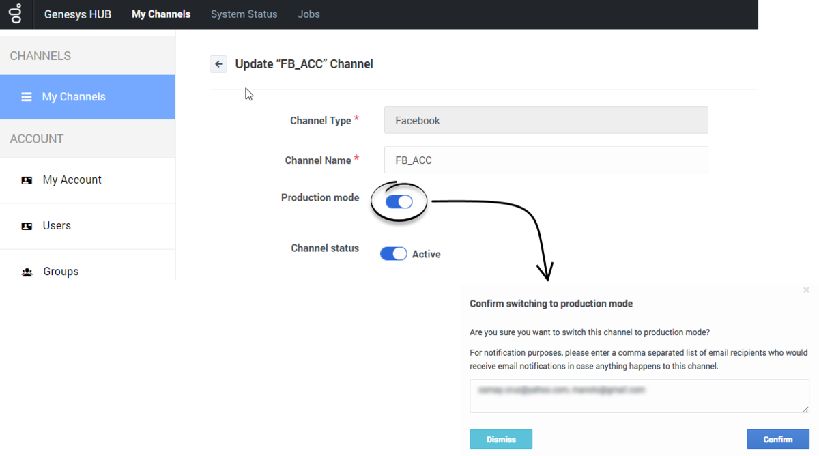819x456 pixels.
Task: Click the CHANNELS section header
Action: [x=40, y=56]
